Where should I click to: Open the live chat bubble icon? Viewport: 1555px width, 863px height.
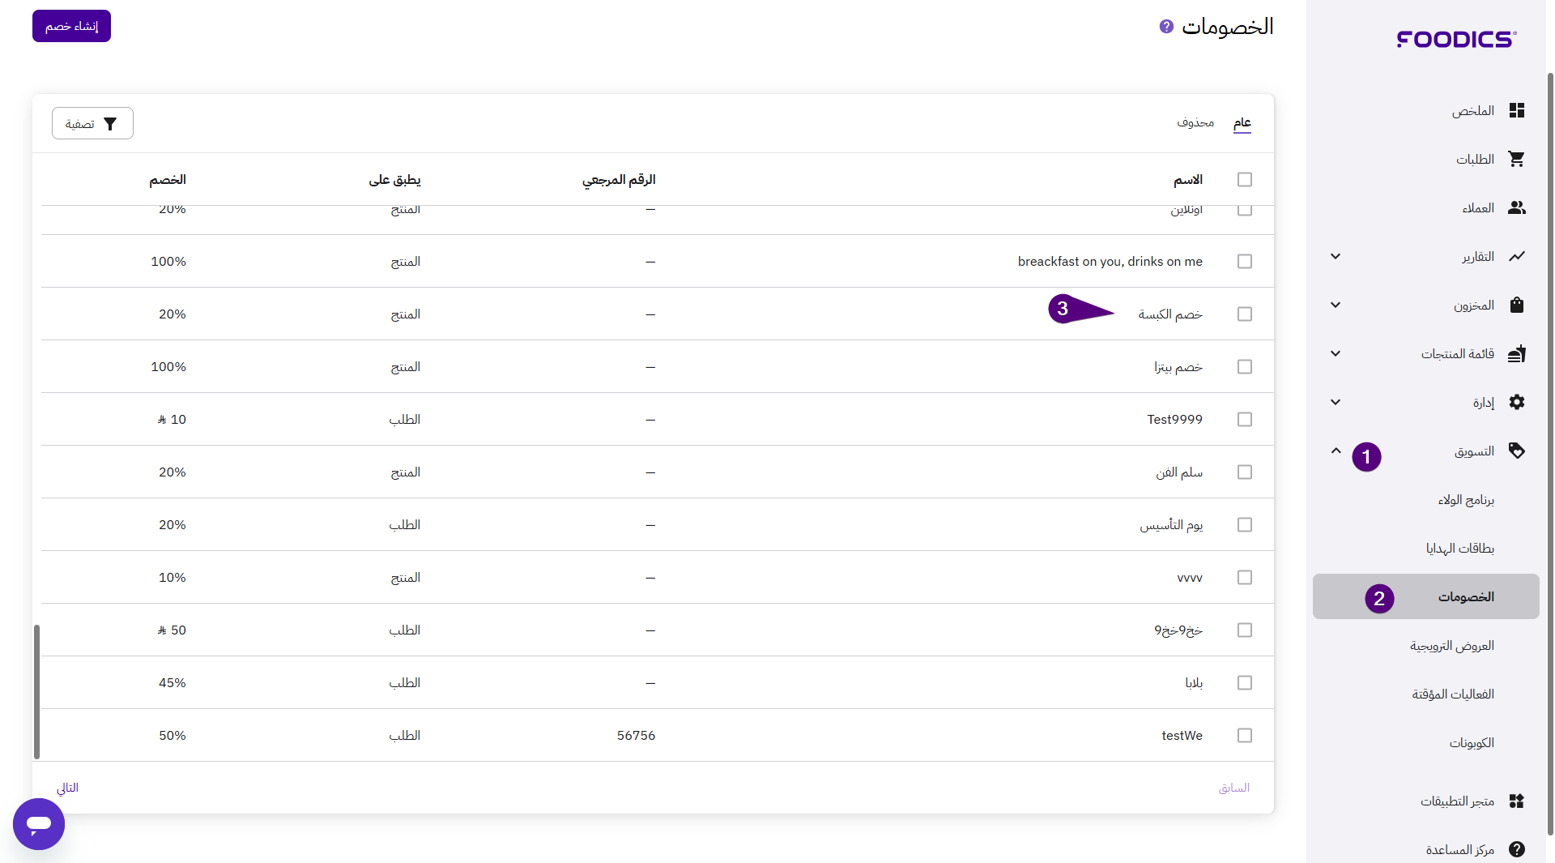point(39,824)
